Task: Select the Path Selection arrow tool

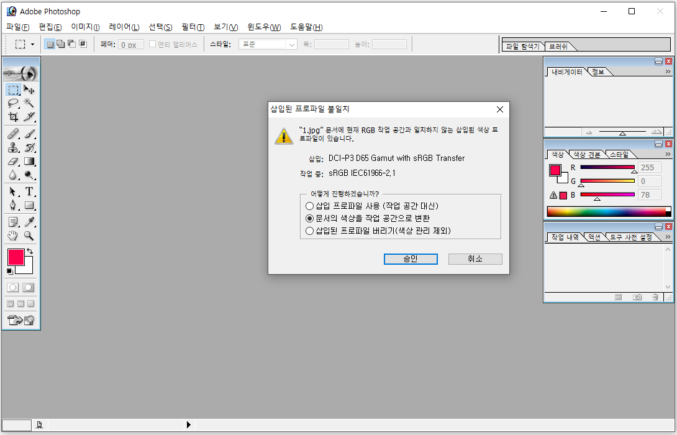Action: click(14, 191)
